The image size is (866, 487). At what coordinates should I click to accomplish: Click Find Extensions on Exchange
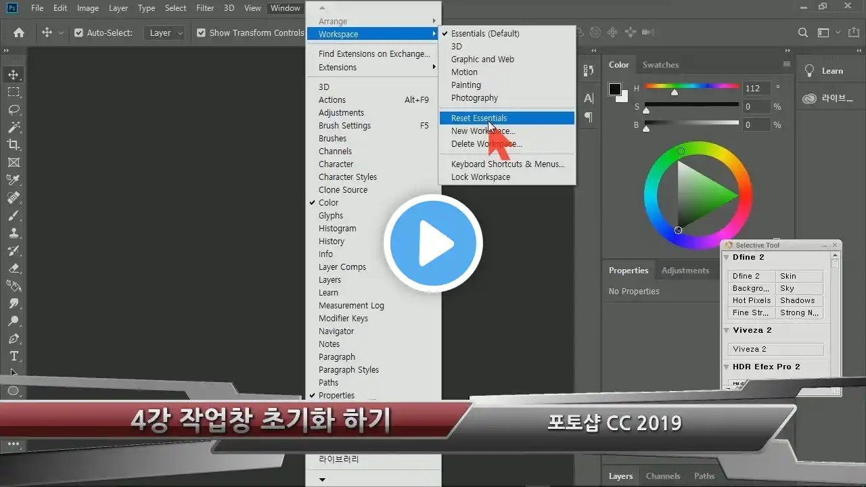pyautogui.click(x=373, y=54)
